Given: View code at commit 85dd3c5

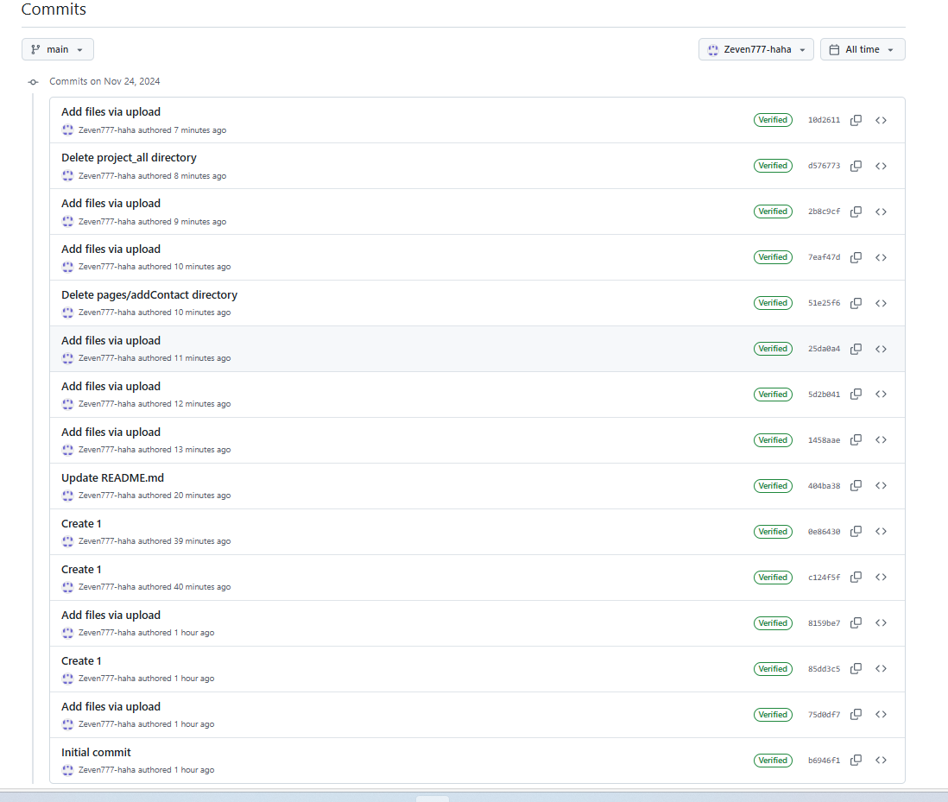Looking at the screenshot, I should click(881, 668).
